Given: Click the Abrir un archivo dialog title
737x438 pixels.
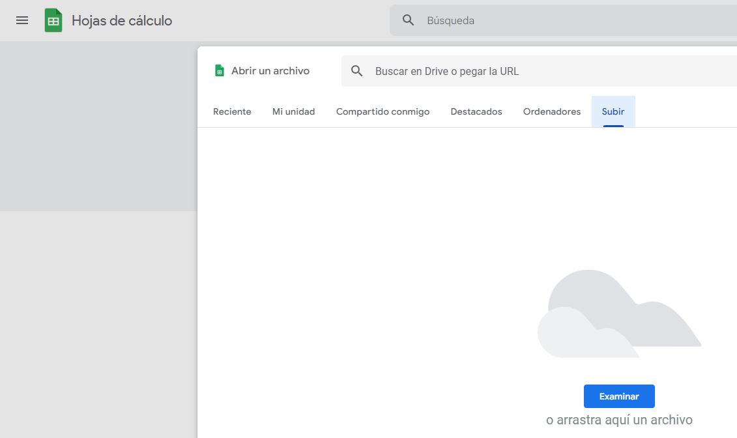Looking at the screenshot, I should [x=270, y=71].
